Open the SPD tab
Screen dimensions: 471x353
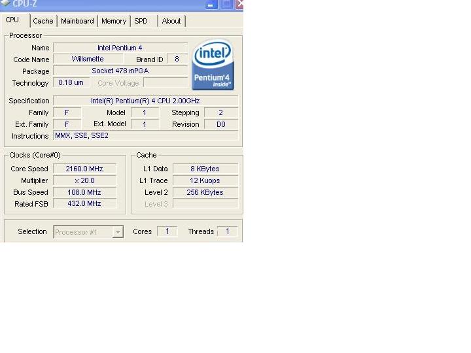pyautogui.click(x=141, y=21)
